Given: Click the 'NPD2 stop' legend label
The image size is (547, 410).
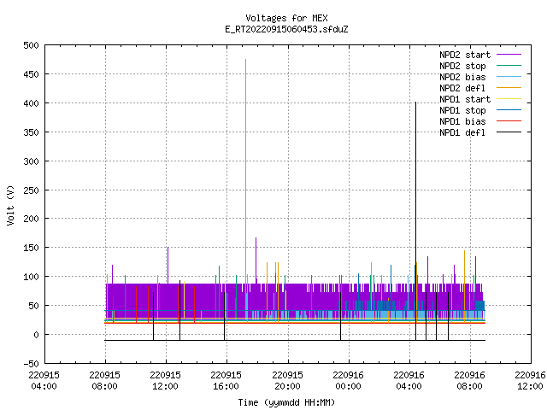Looking at the screenshot, I should (462, 66).
